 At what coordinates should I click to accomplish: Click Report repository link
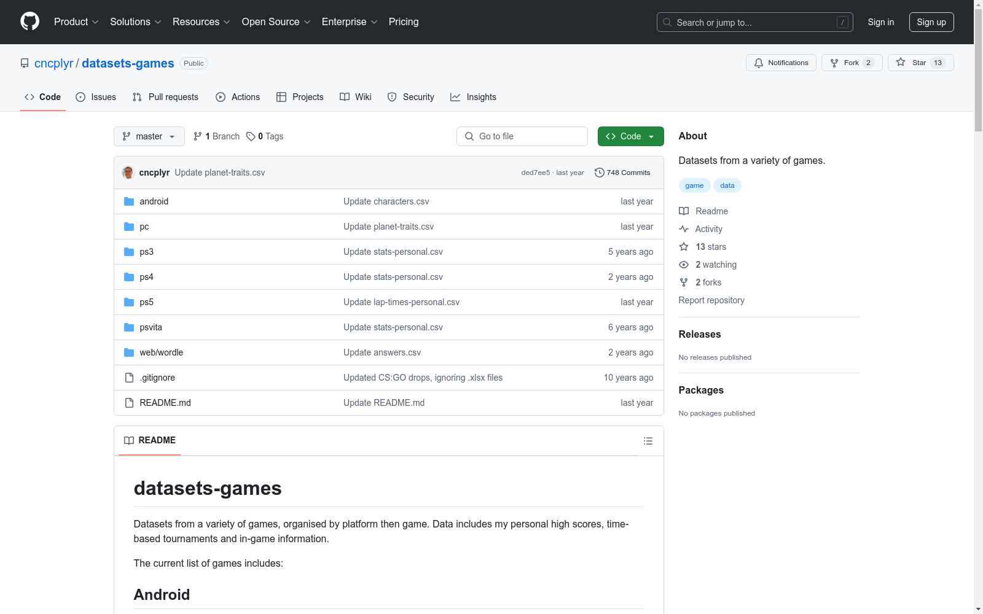click(x=711, y=300)
